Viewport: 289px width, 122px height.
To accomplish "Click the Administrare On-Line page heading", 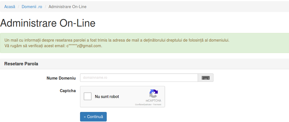I will pyautogui.click(x=48, y=23).
